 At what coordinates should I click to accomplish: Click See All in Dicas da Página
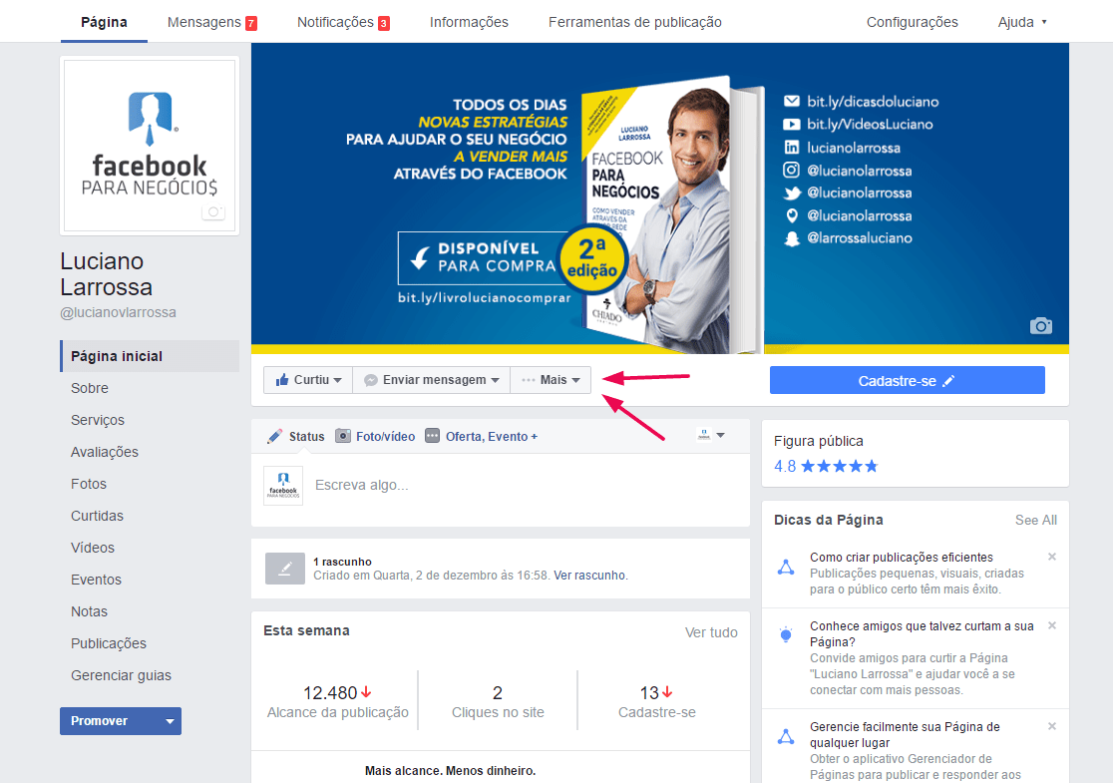click(1035, 521)
